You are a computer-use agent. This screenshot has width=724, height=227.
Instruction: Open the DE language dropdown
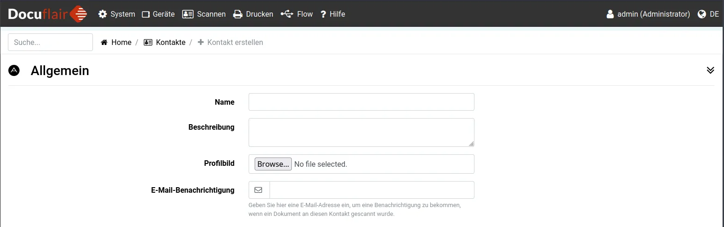(714, 14)
